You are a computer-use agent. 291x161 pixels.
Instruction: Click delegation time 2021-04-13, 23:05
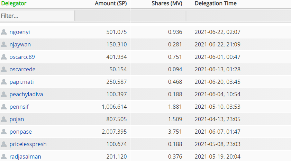coord(218,119)
